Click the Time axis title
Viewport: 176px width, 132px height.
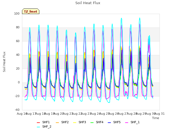coord(156,118)
